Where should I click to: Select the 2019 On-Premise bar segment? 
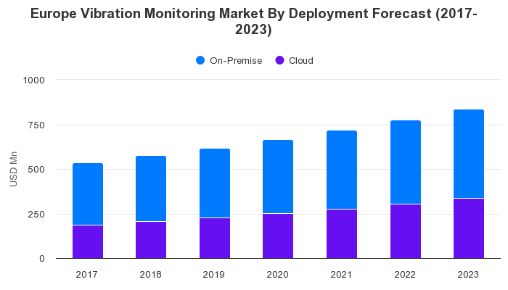click(x=215, y=183)
